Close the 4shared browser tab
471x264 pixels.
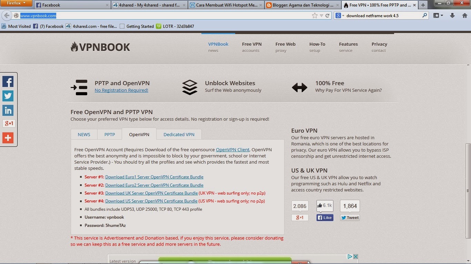(x=184, y=5)
